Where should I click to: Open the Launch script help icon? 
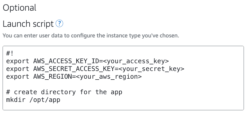(x=60, y=24)
